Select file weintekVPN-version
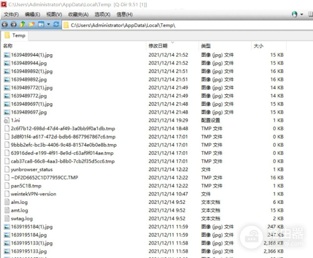The height and width of the screenshot is (258, 313). click(33, 194)
